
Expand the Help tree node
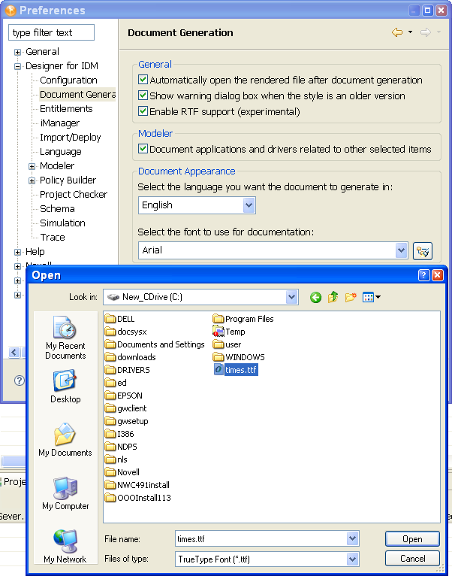click(x=17, y=253)
